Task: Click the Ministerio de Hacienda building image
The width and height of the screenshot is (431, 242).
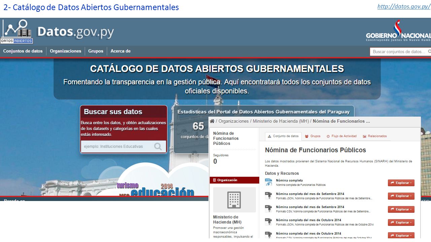Action: 234,200
